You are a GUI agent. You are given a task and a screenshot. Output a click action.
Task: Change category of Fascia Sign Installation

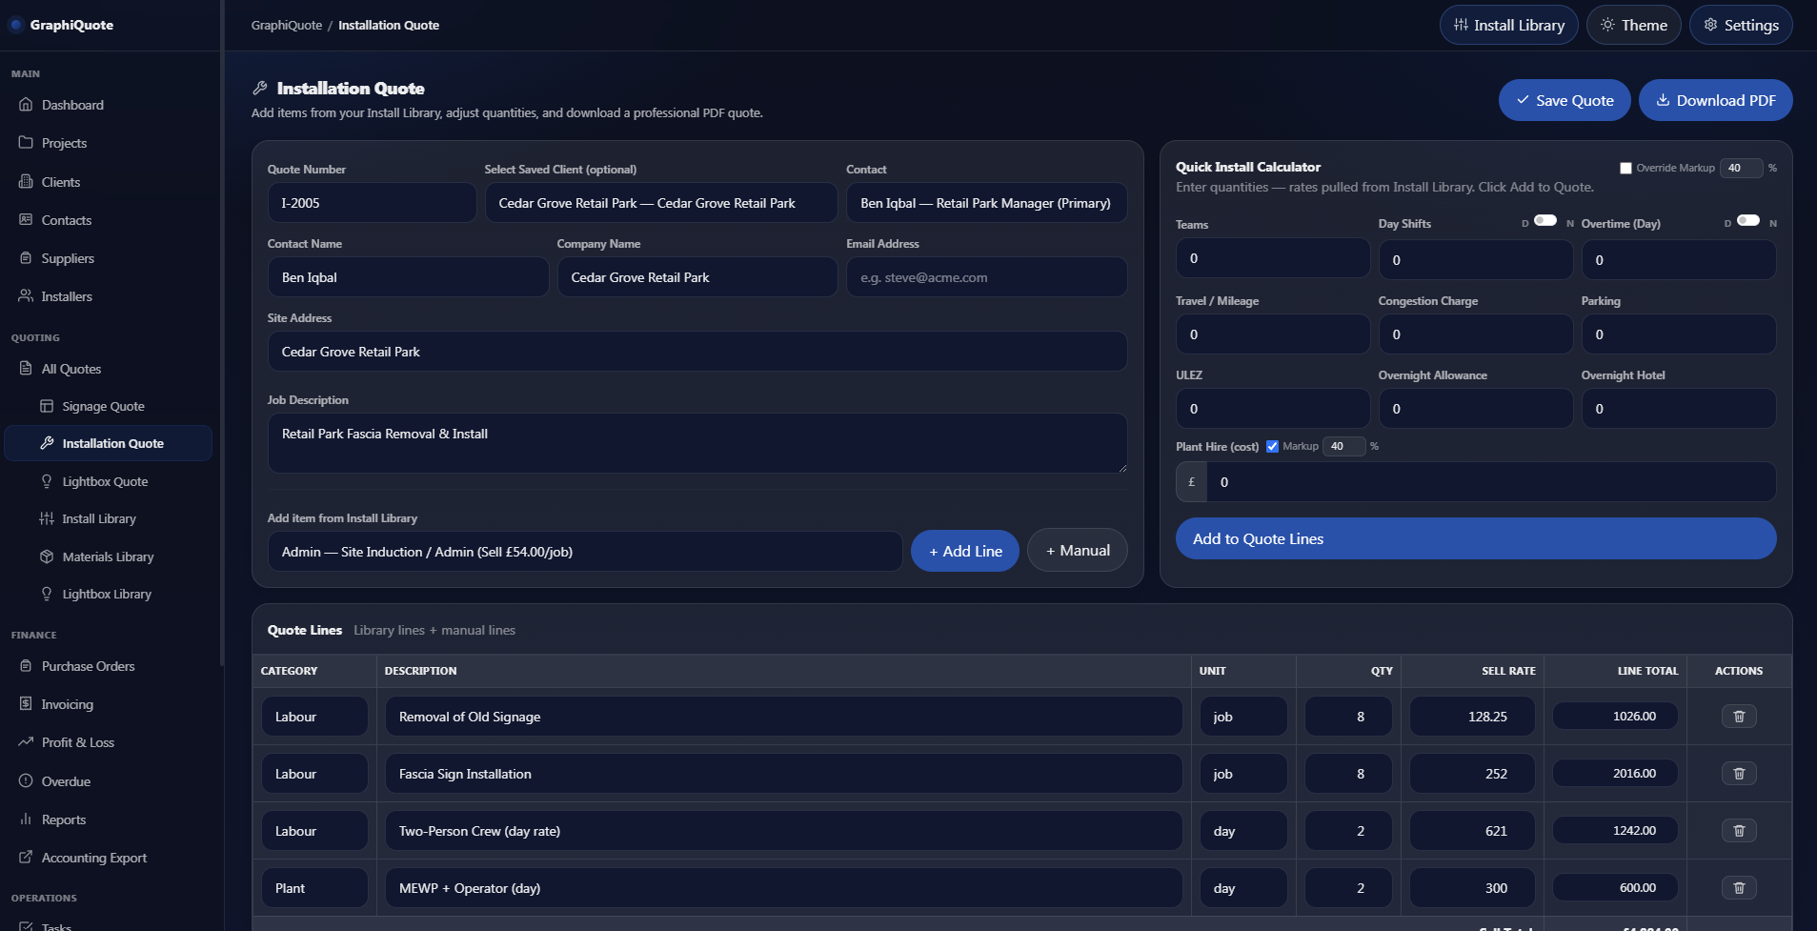pos(314,774)
